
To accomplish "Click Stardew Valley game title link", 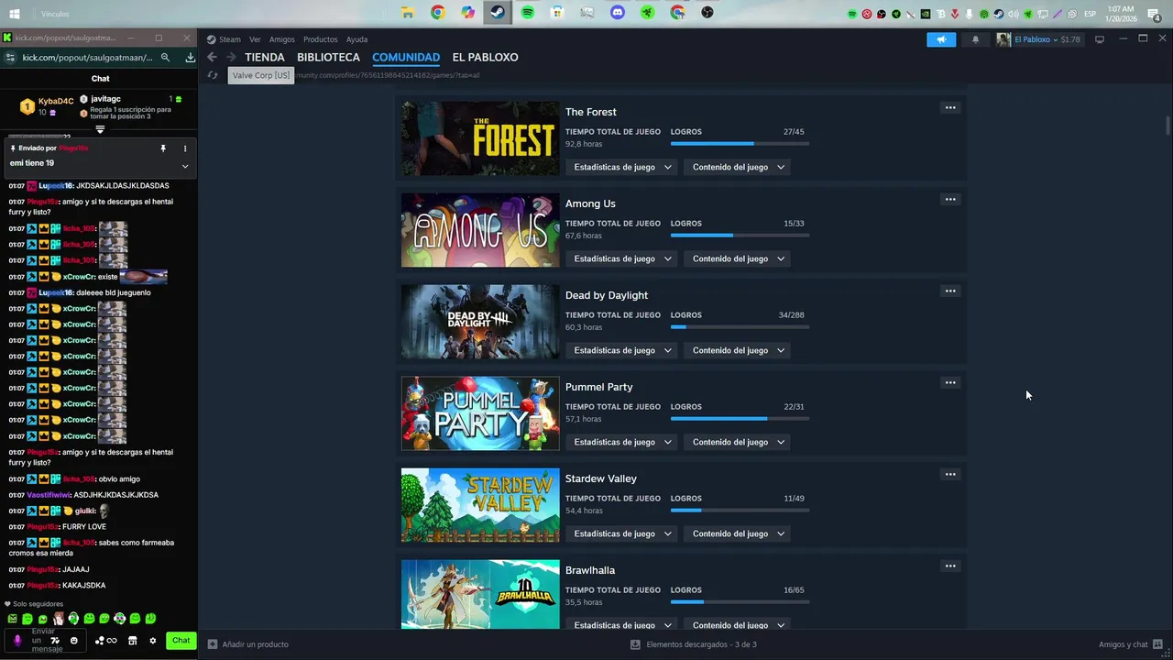I will [x=601, y=478].
